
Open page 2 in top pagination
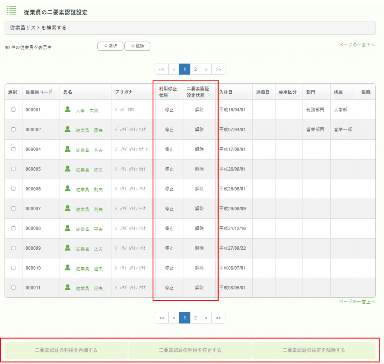pos(195,69)
